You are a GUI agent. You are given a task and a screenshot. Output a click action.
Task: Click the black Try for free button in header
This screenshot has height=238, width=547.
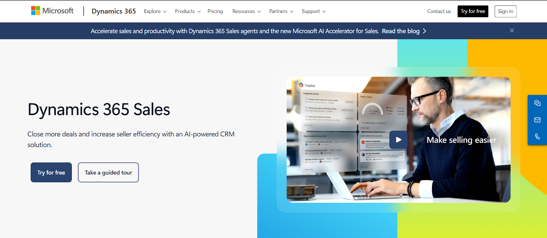473,11
